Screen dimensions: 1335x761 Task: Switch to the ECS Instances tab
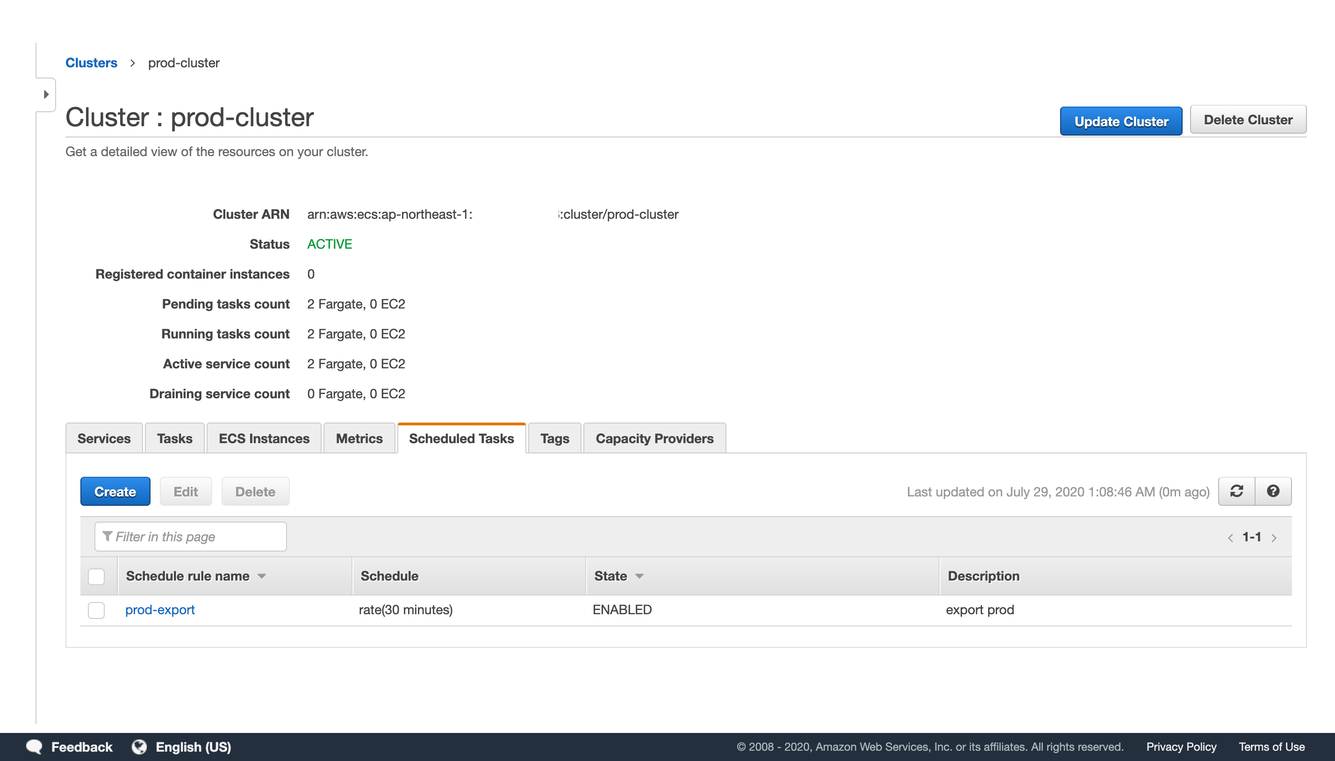[x=264, y=438]
